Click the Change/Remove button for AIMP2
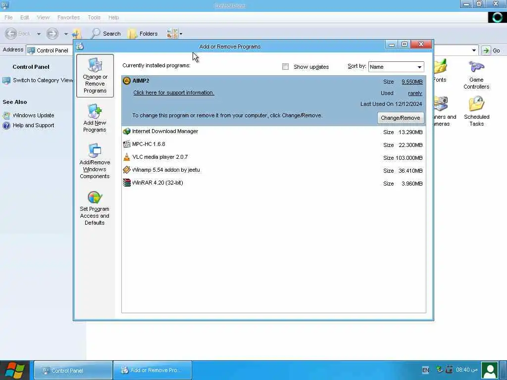The height and width of the screenshot is (380, 507). point(400,118)
